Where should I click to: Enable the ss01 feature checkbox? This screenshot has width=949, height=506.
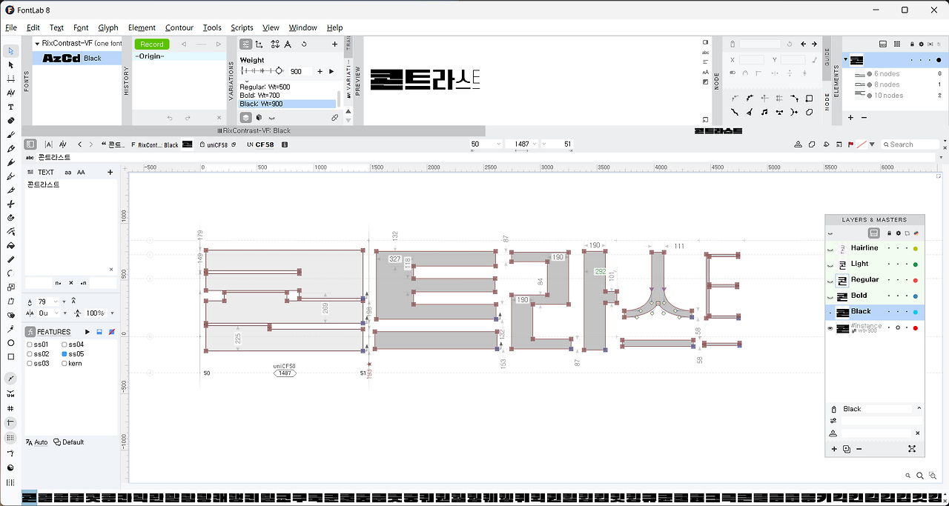[30, 344]
